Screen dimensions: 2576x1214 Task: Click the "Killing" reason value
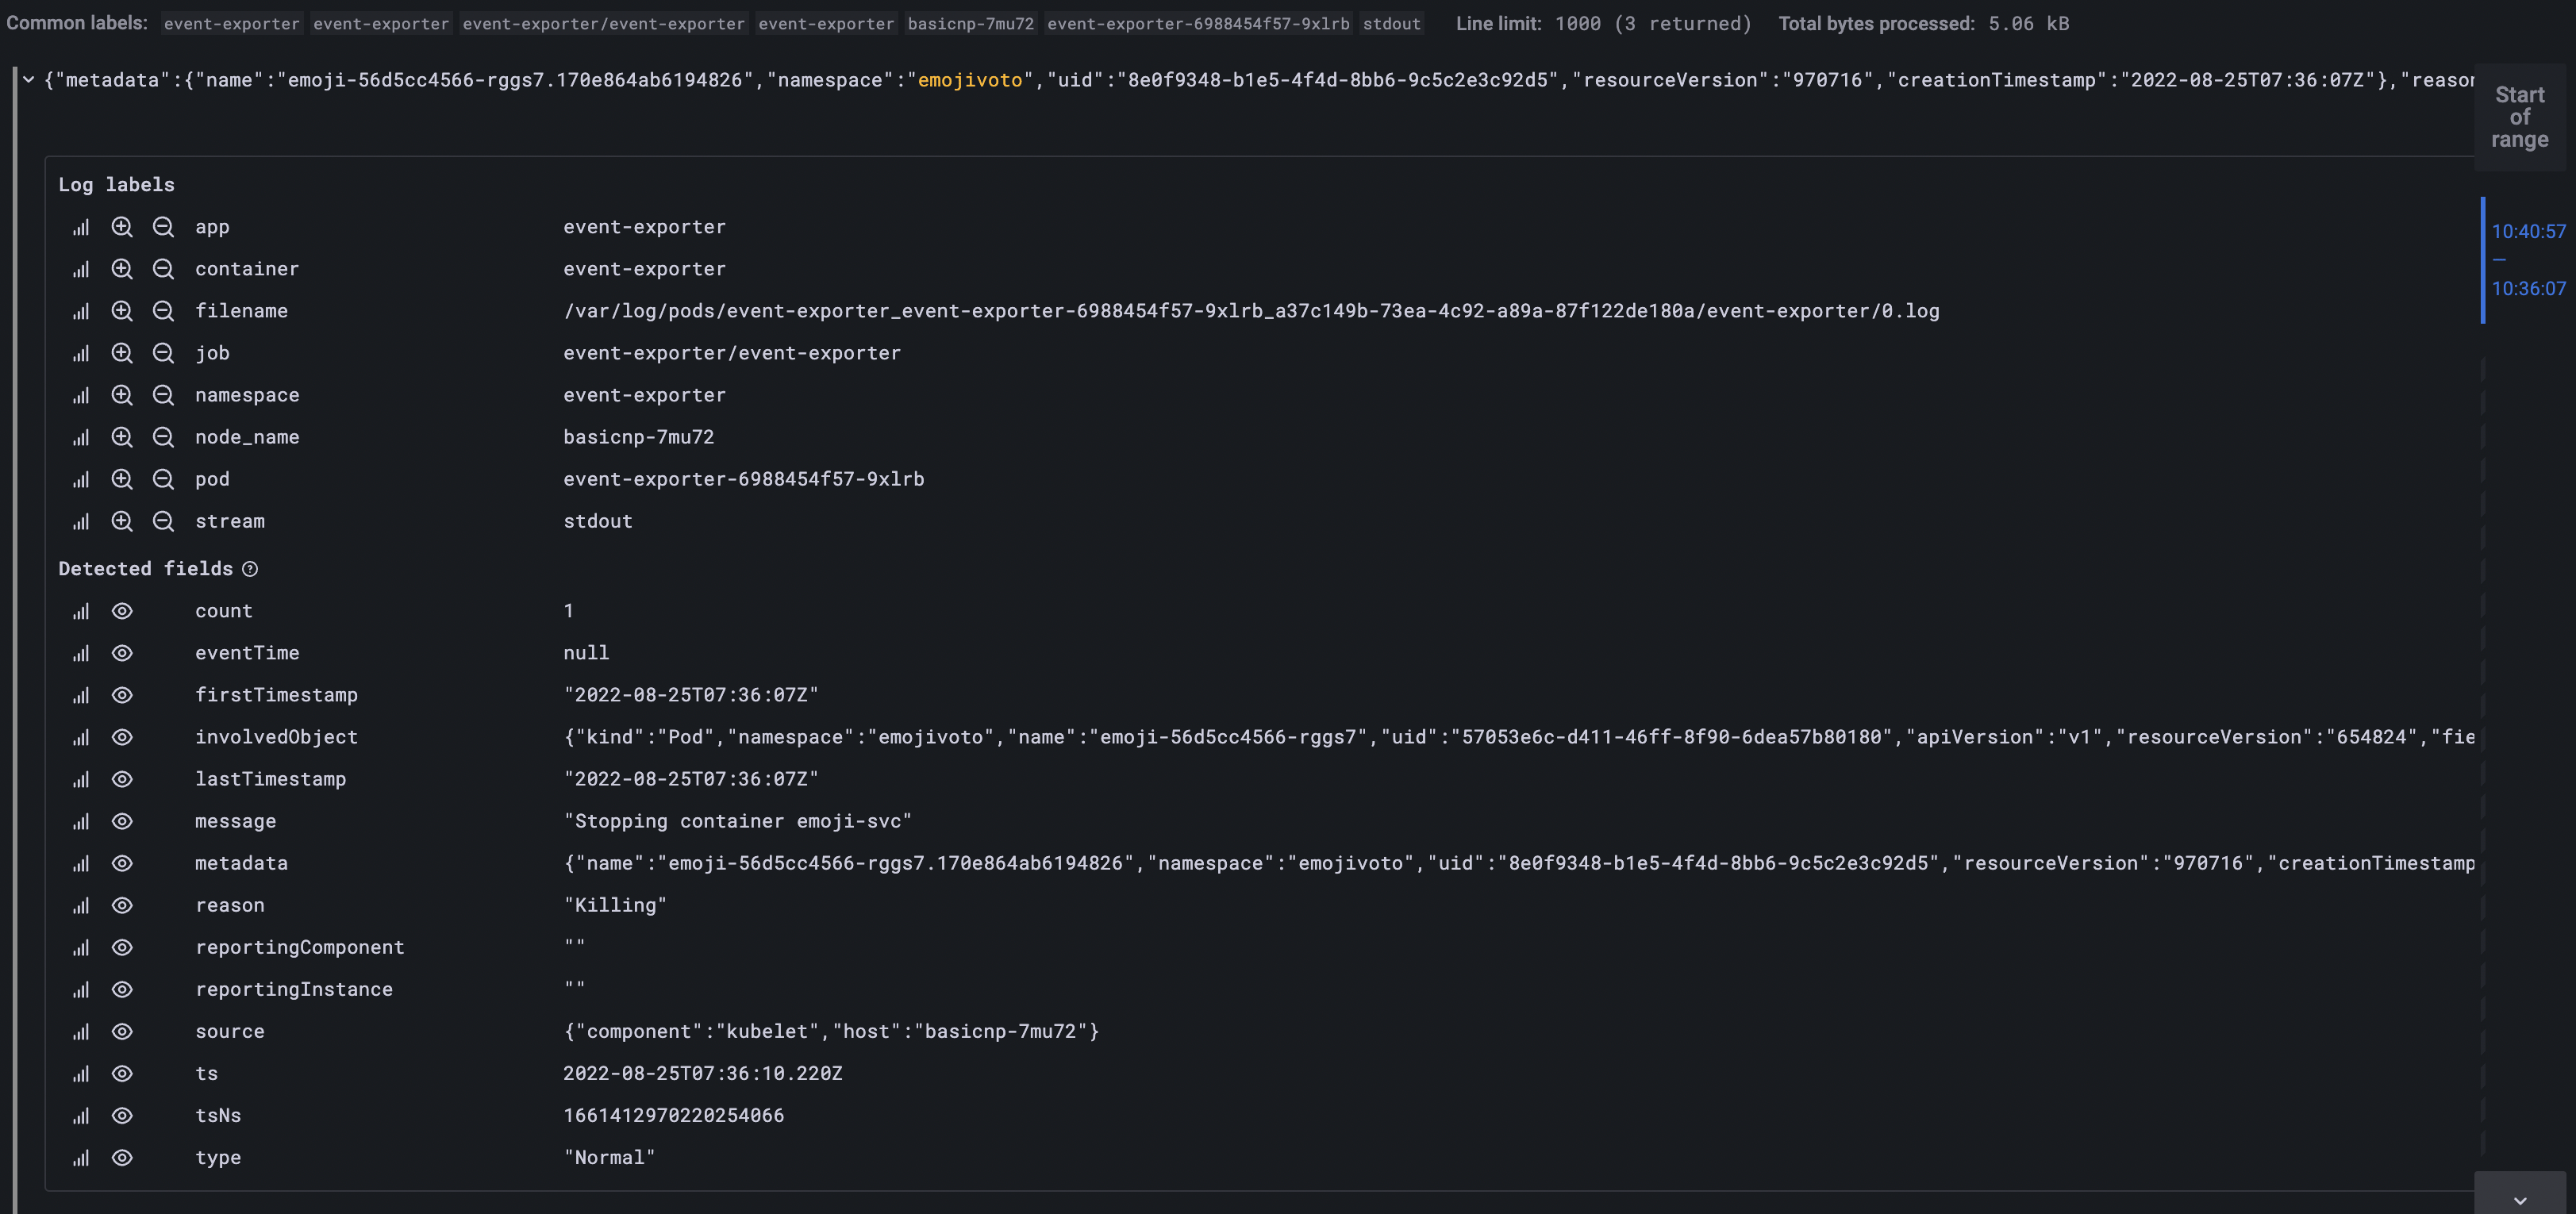click(x=615, y=905)
